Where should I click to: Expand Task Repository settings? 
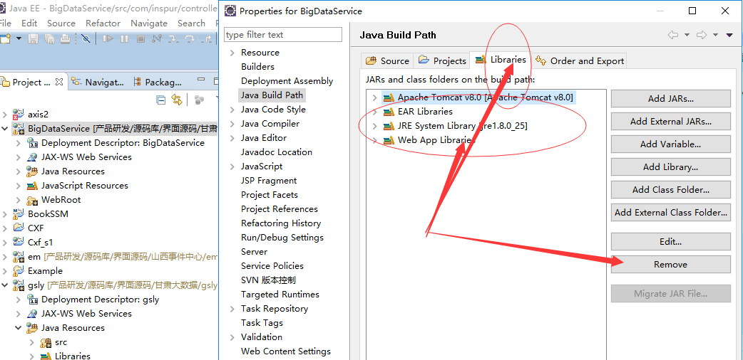pos(232,309)
